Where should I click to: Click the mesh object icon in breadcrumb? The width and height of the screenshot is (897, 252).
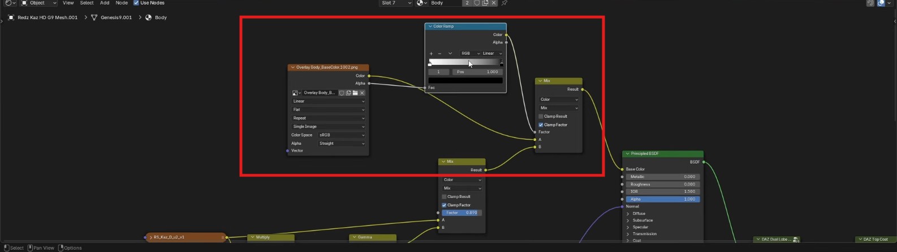[11, 17]
